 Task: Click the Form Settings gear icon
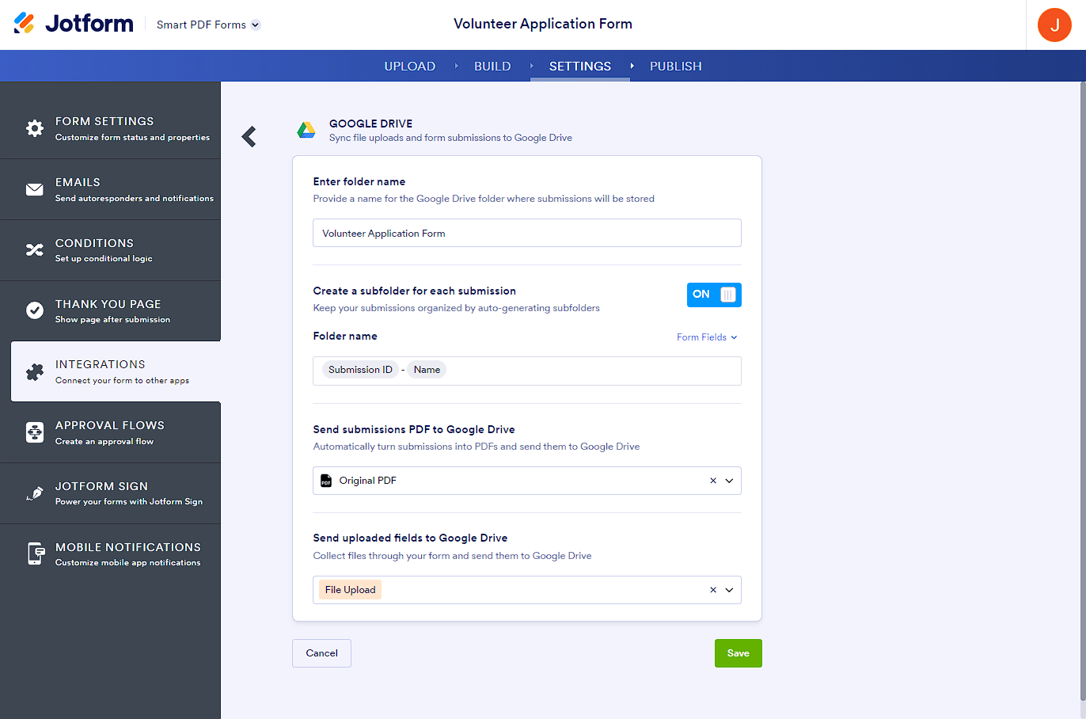pyautogui.click(x=35, y=128)
